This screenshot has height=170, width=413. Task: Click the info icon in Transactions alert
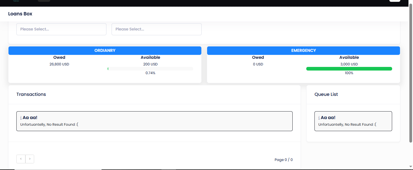coord(21,118)
